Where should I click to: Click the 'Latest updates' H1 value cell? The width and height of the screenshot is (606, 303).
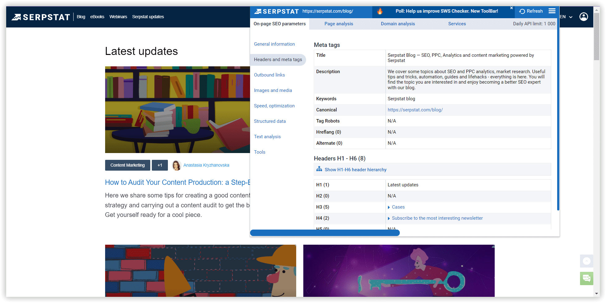[468, 185]
